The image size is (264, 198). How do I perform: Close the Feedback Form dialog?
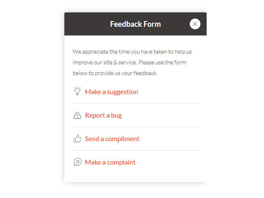(195, 24)
